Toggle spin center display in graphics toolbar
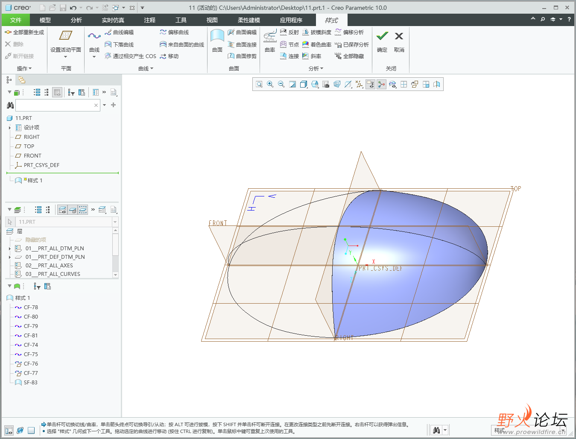 pos(381,84)
